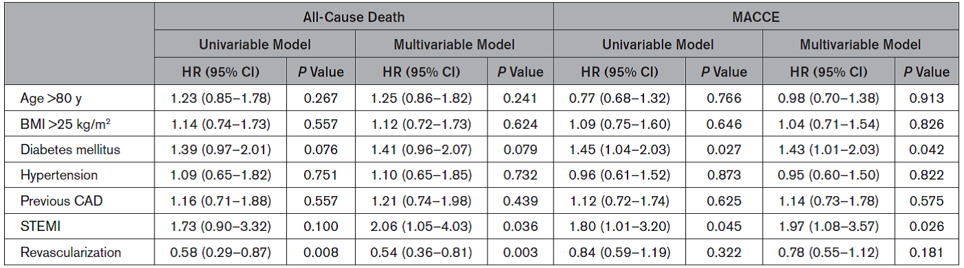
Task: Select the Age >80 y row label
Action: [x=50, y=99]
